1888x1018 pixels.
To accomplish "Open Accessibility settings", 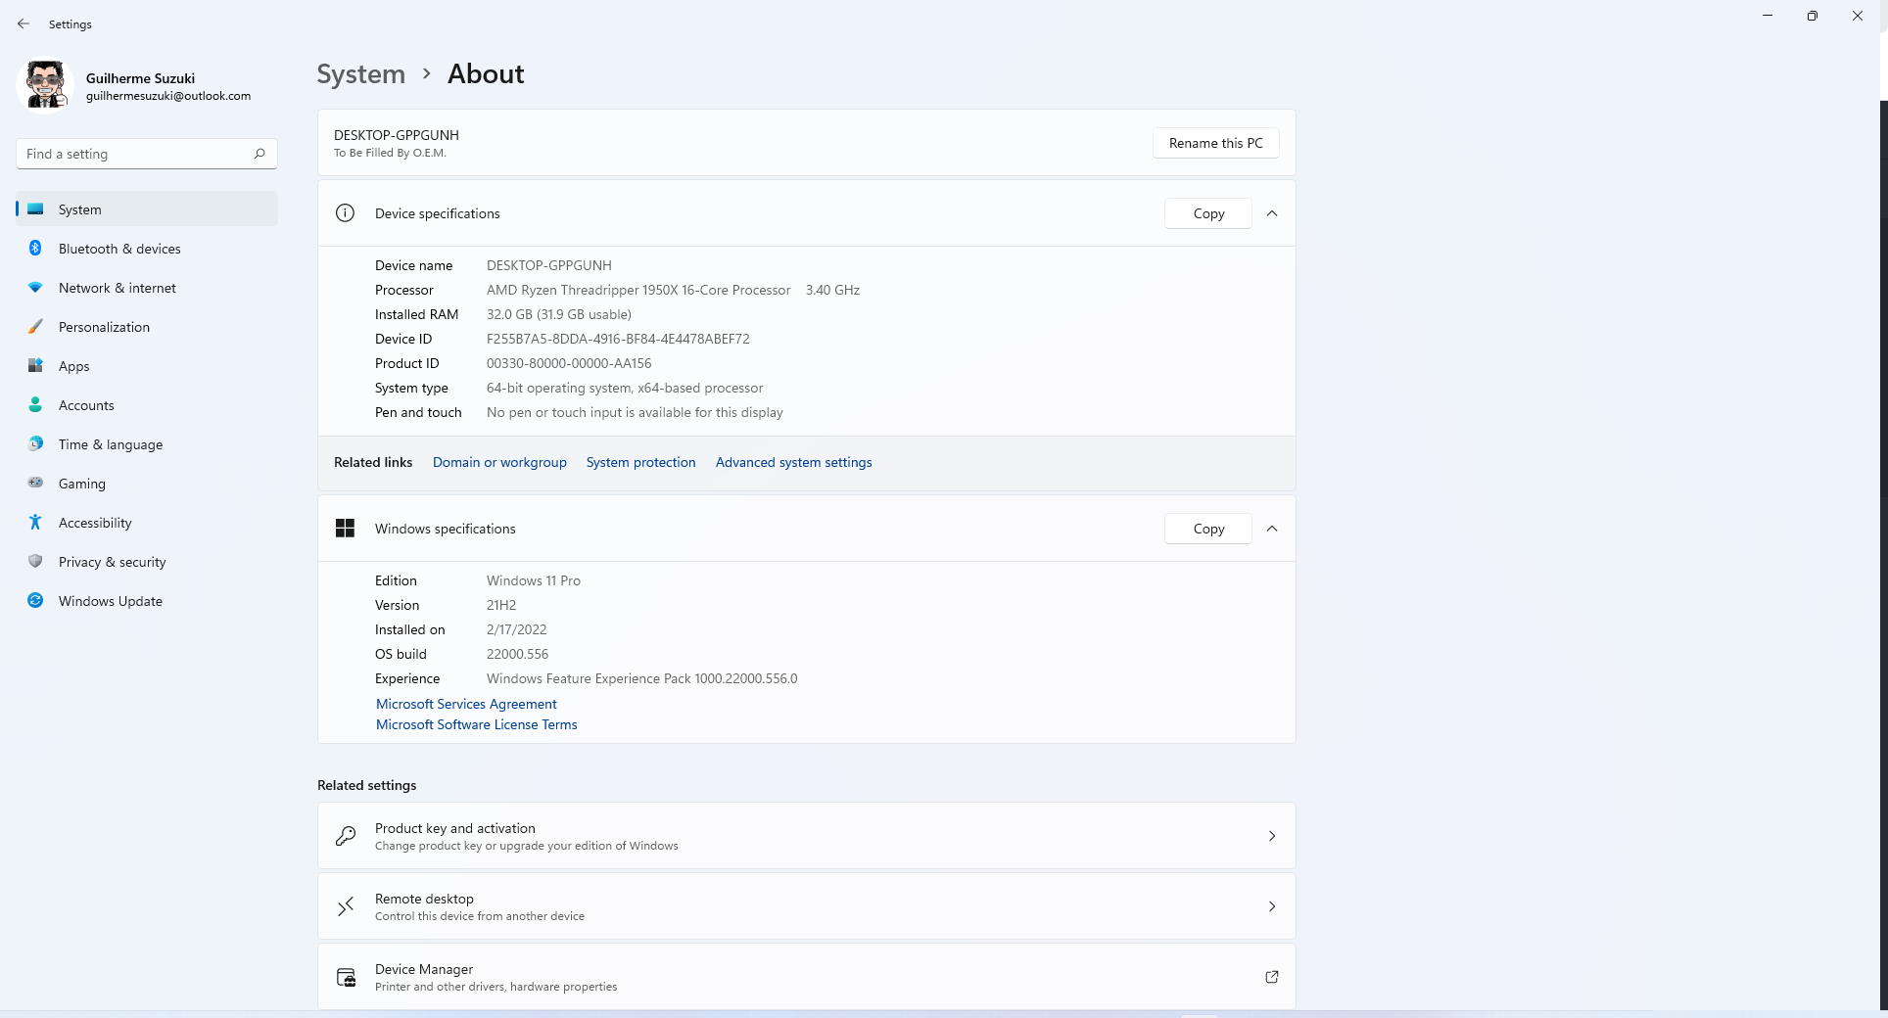I will pyautogui.click(x=94, y=523).
